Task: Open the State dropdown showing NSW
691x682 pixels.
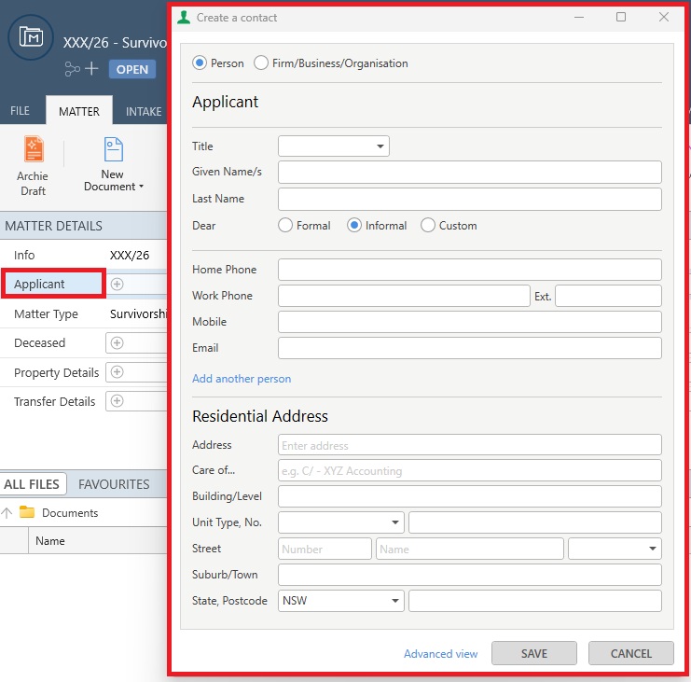Action: 340,601
